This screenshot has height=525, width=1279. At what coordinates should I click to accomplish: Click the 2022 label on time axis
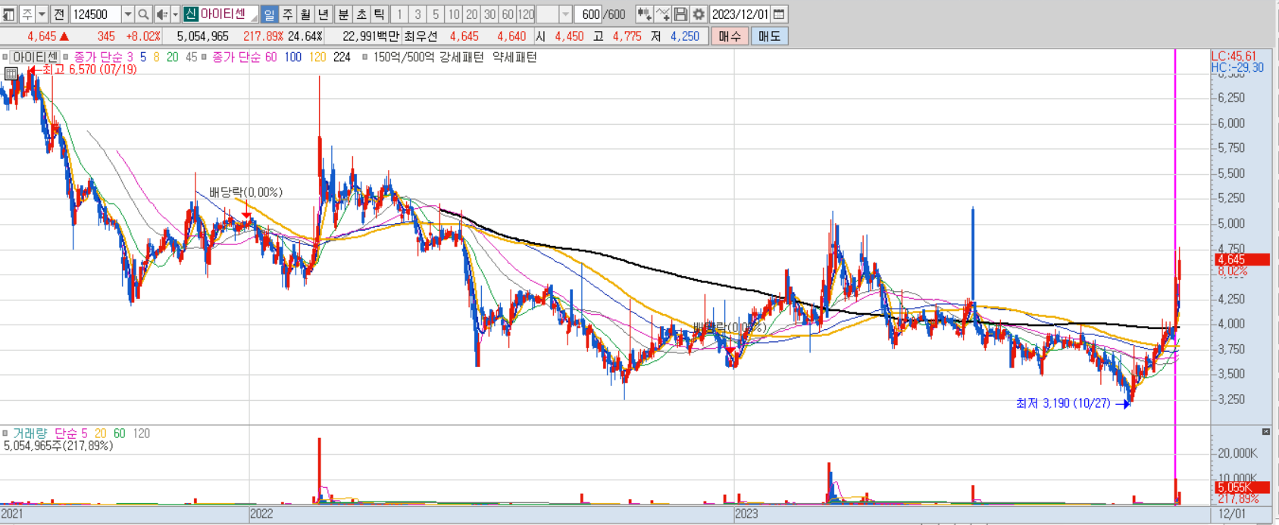point(261,514)
